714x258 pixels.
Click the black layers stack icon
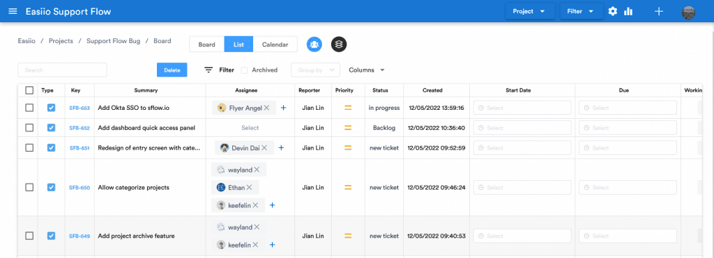pyautogui.click(x=339, y=45)
